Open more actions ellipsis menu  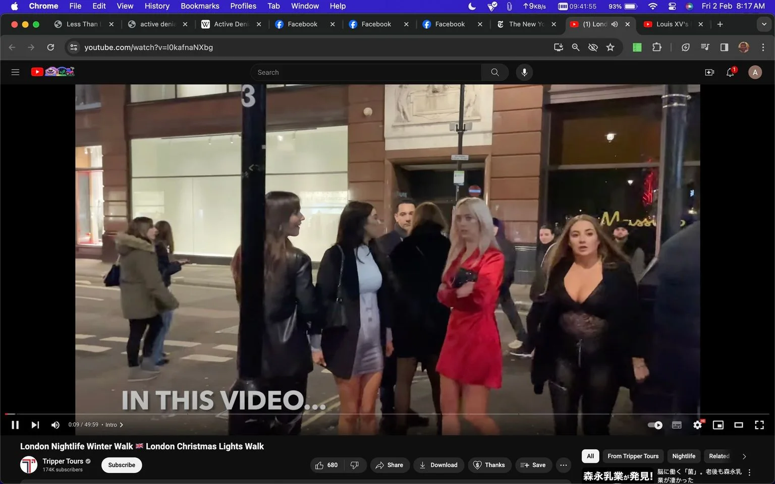[564, 465]
